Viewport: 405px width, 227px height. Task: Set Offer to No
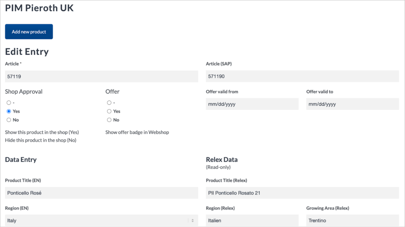[x=109, y=120]
